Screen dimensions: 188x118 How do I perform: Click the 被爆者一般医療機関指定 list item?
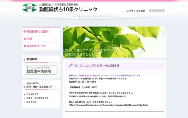coord(37,98)
